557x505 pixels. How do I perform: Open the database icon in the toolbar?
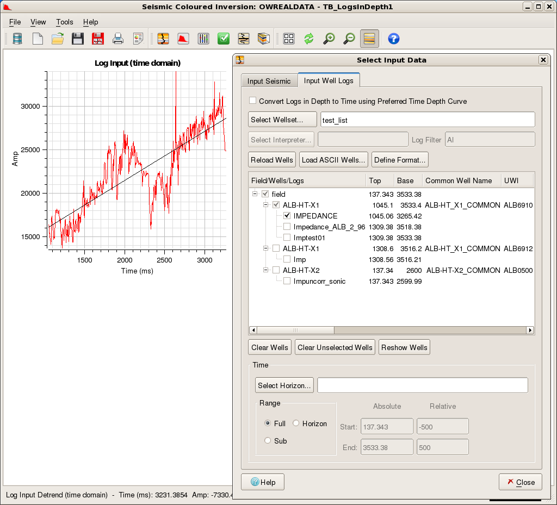coord(17,39)
